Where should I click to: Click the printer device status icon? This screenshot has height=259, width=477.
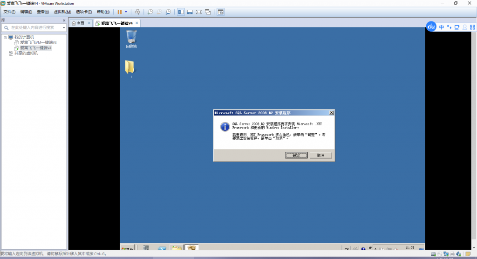[x=452, y=254]
